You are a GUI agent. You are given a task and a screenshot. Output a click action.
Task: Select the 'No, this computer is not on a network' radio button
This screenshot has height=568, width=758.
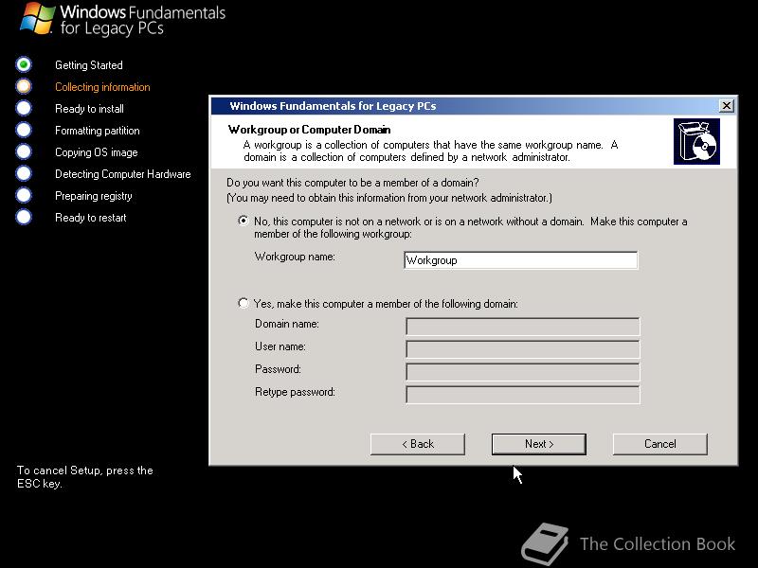pyautogui.click(x=244, y=221)
